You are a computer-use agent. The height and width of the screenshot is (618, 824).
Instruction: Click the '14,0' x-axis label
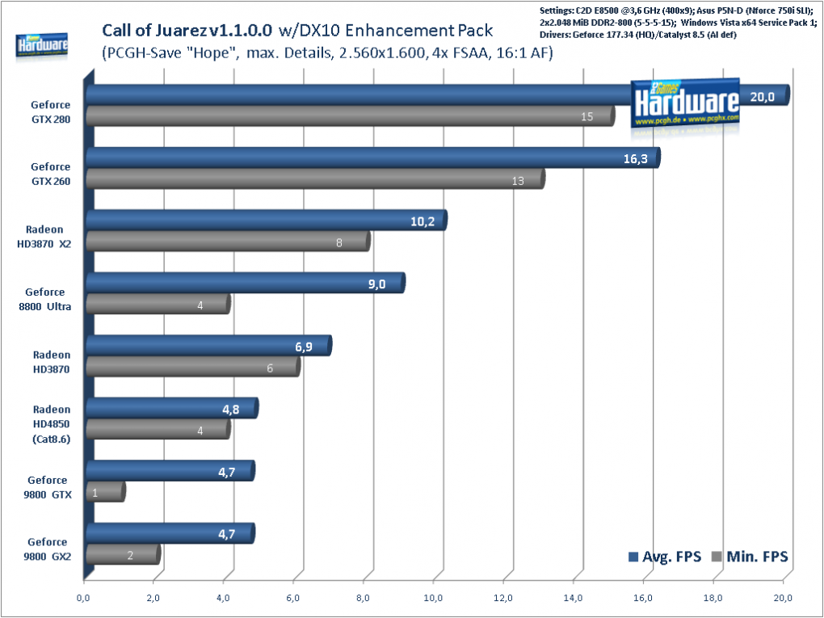coord(573,598)
